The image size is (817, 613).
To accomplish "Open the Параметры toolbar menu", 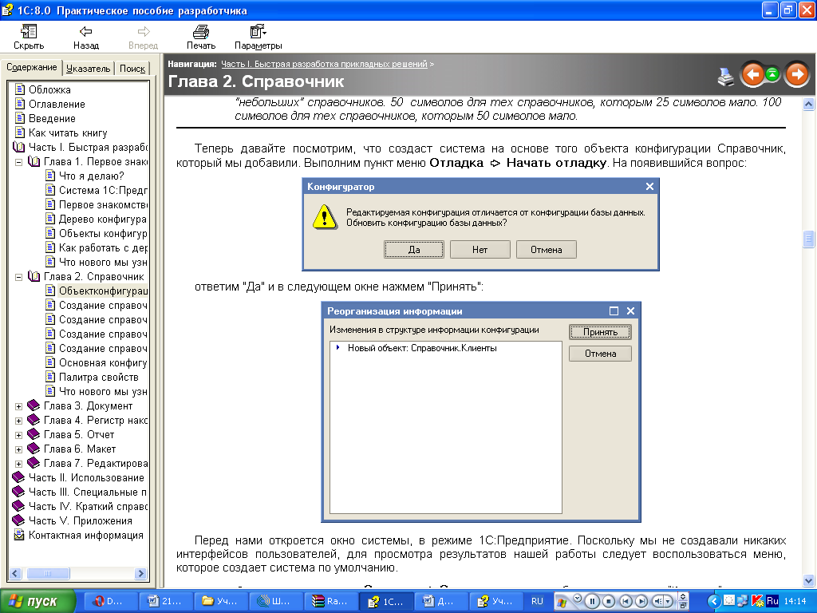I will point(258,38).
